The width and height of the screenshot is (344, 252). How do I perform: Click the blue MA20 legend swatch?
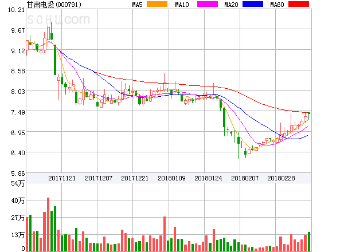(253, 4)
